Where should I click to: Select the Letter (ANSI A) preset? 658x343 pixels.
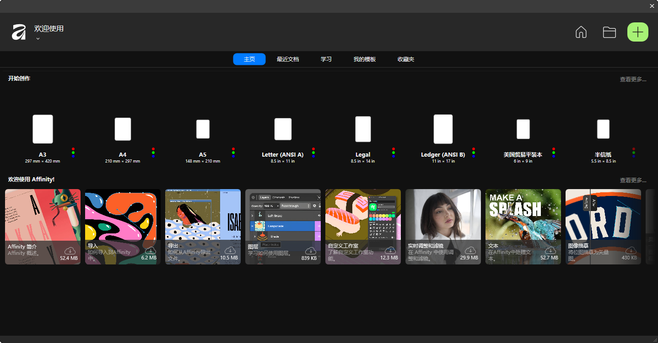coord(283,129)
